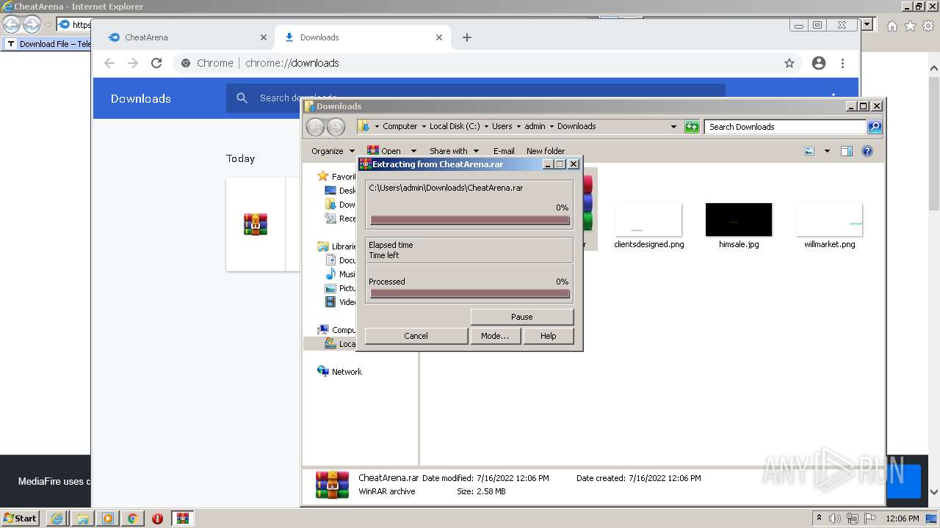
Task: Open selected file with WinRAR Open button
Action: click(x=384, y=151)
